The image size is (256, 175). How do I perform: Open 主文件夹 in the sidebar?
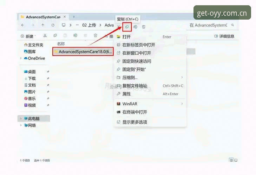[33, 45]
